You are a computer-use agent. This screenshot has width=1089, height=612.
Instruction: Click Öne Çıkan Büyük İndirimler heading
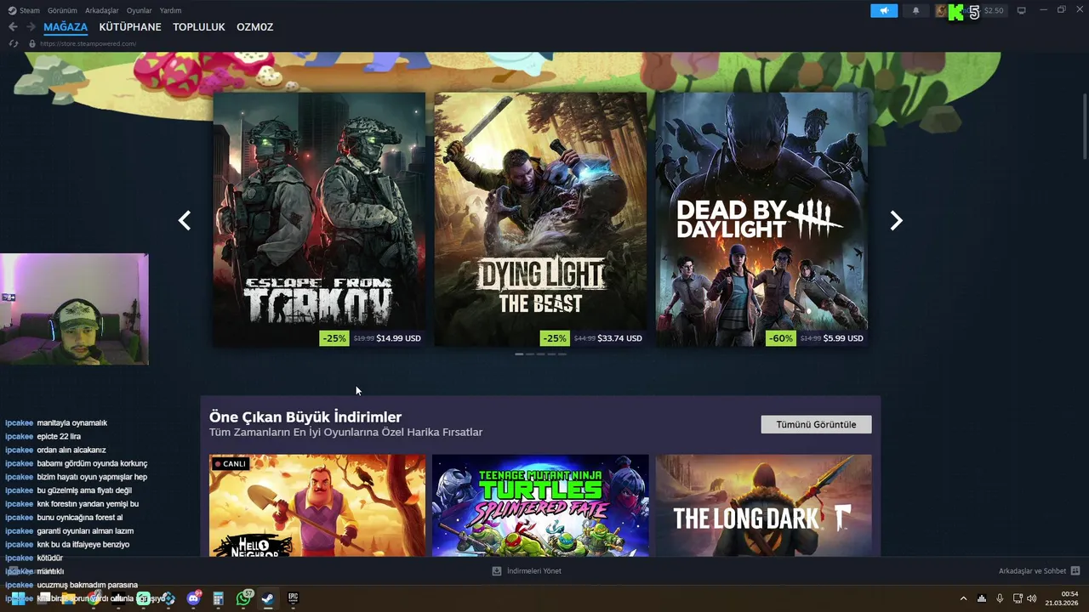tap(305, 416)
